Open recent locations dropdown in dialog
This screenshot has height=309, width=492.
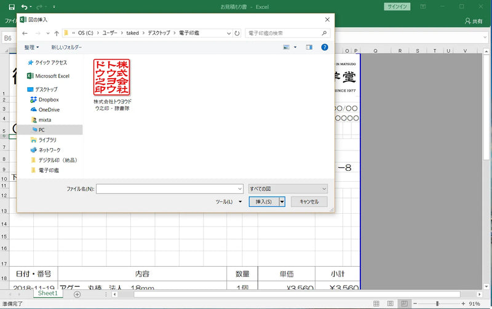tap(48, 33)
